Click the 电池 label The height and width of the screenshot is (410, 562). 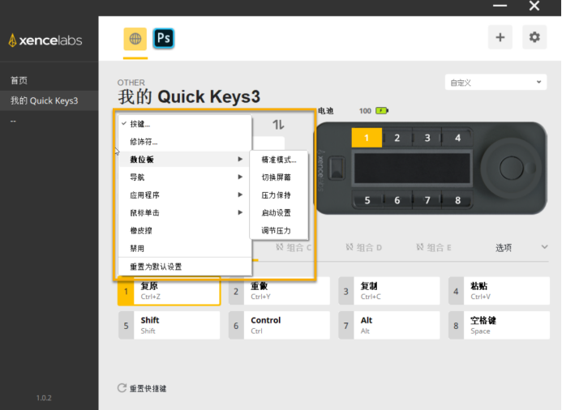tap(326, 111)
